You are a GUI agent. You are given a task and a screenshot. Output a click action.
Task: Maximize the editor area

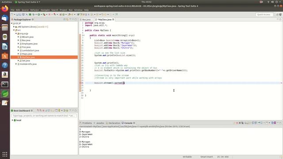[280, 19]
